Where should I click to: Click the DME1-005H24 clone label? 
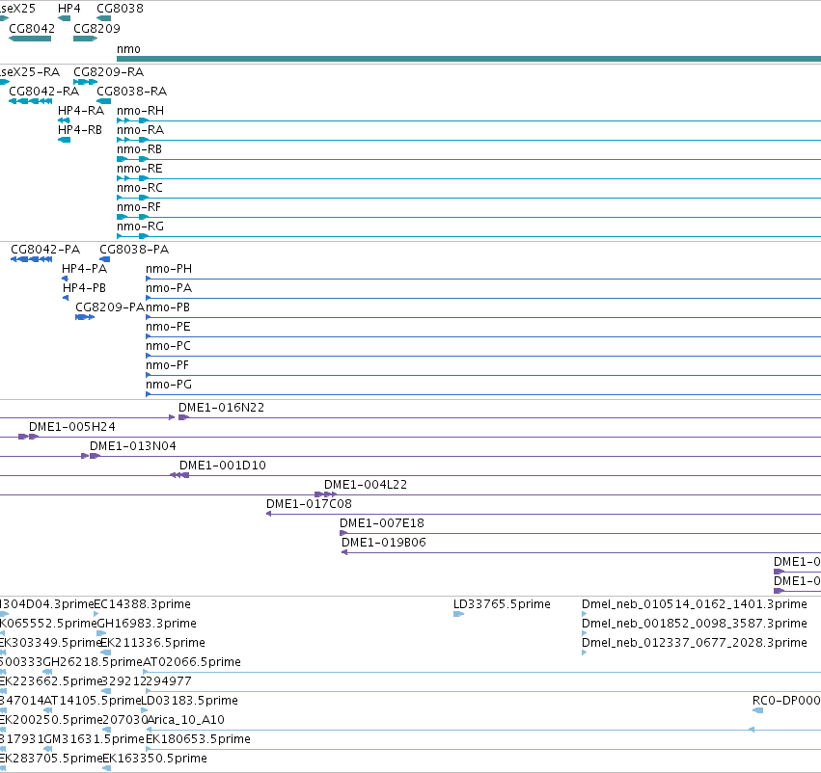(x=72, y=427)
